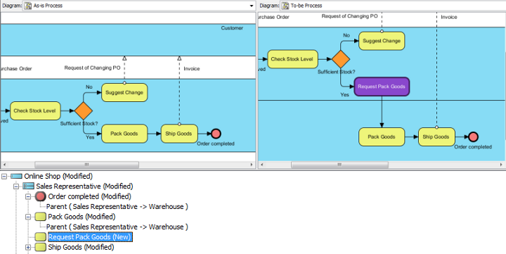Open the As-is Process diagram dropdown
The width and height of the screenshot is (506, 254).
[252, 6]
